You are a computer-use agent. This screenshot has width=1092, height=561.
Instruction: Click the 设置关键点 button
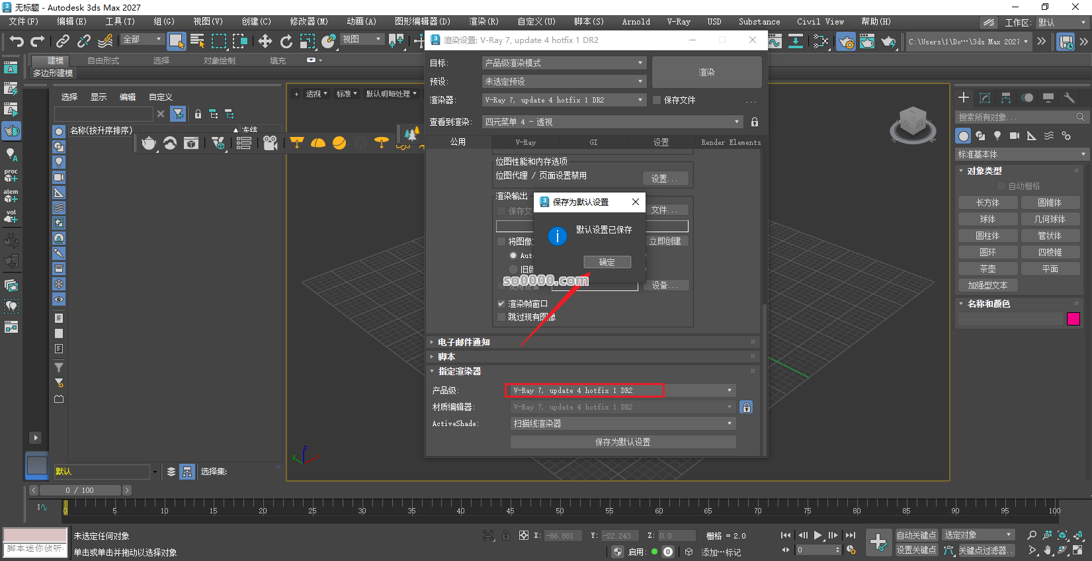(x=917, y=550)
